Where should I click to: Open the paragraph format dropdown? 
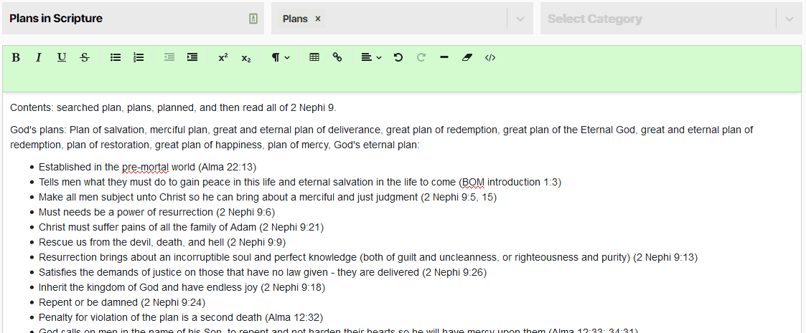[281, 57]
